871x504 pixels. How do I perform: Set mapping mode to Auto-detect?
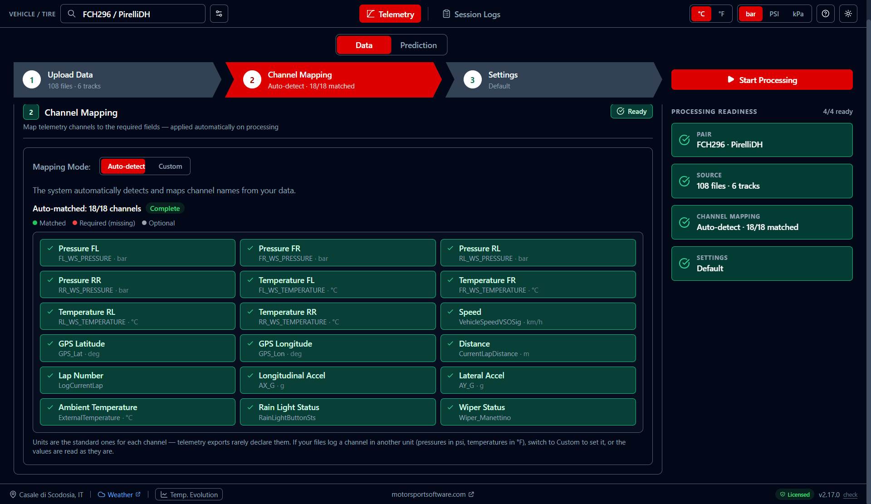123,166
